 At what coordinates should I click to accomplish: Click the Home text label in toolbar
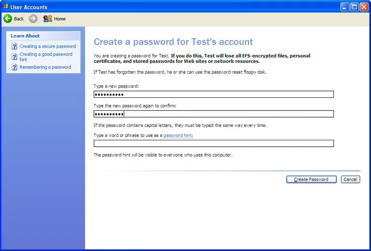point(60,19)
